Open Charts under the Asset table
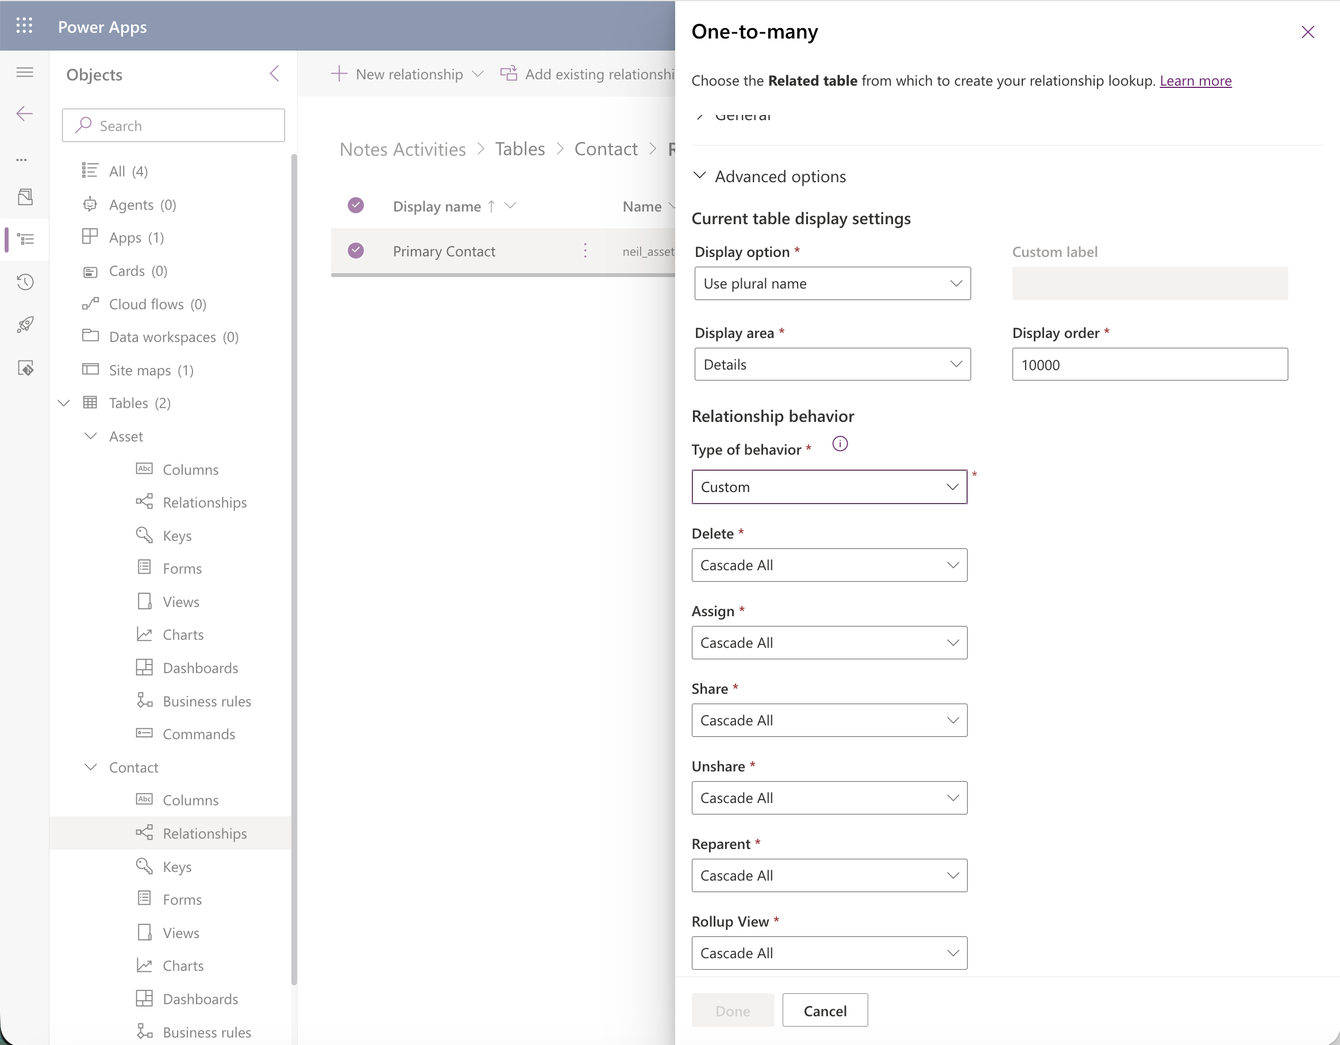Screen dimensions: 1340x1045 [x=183, y=635]
